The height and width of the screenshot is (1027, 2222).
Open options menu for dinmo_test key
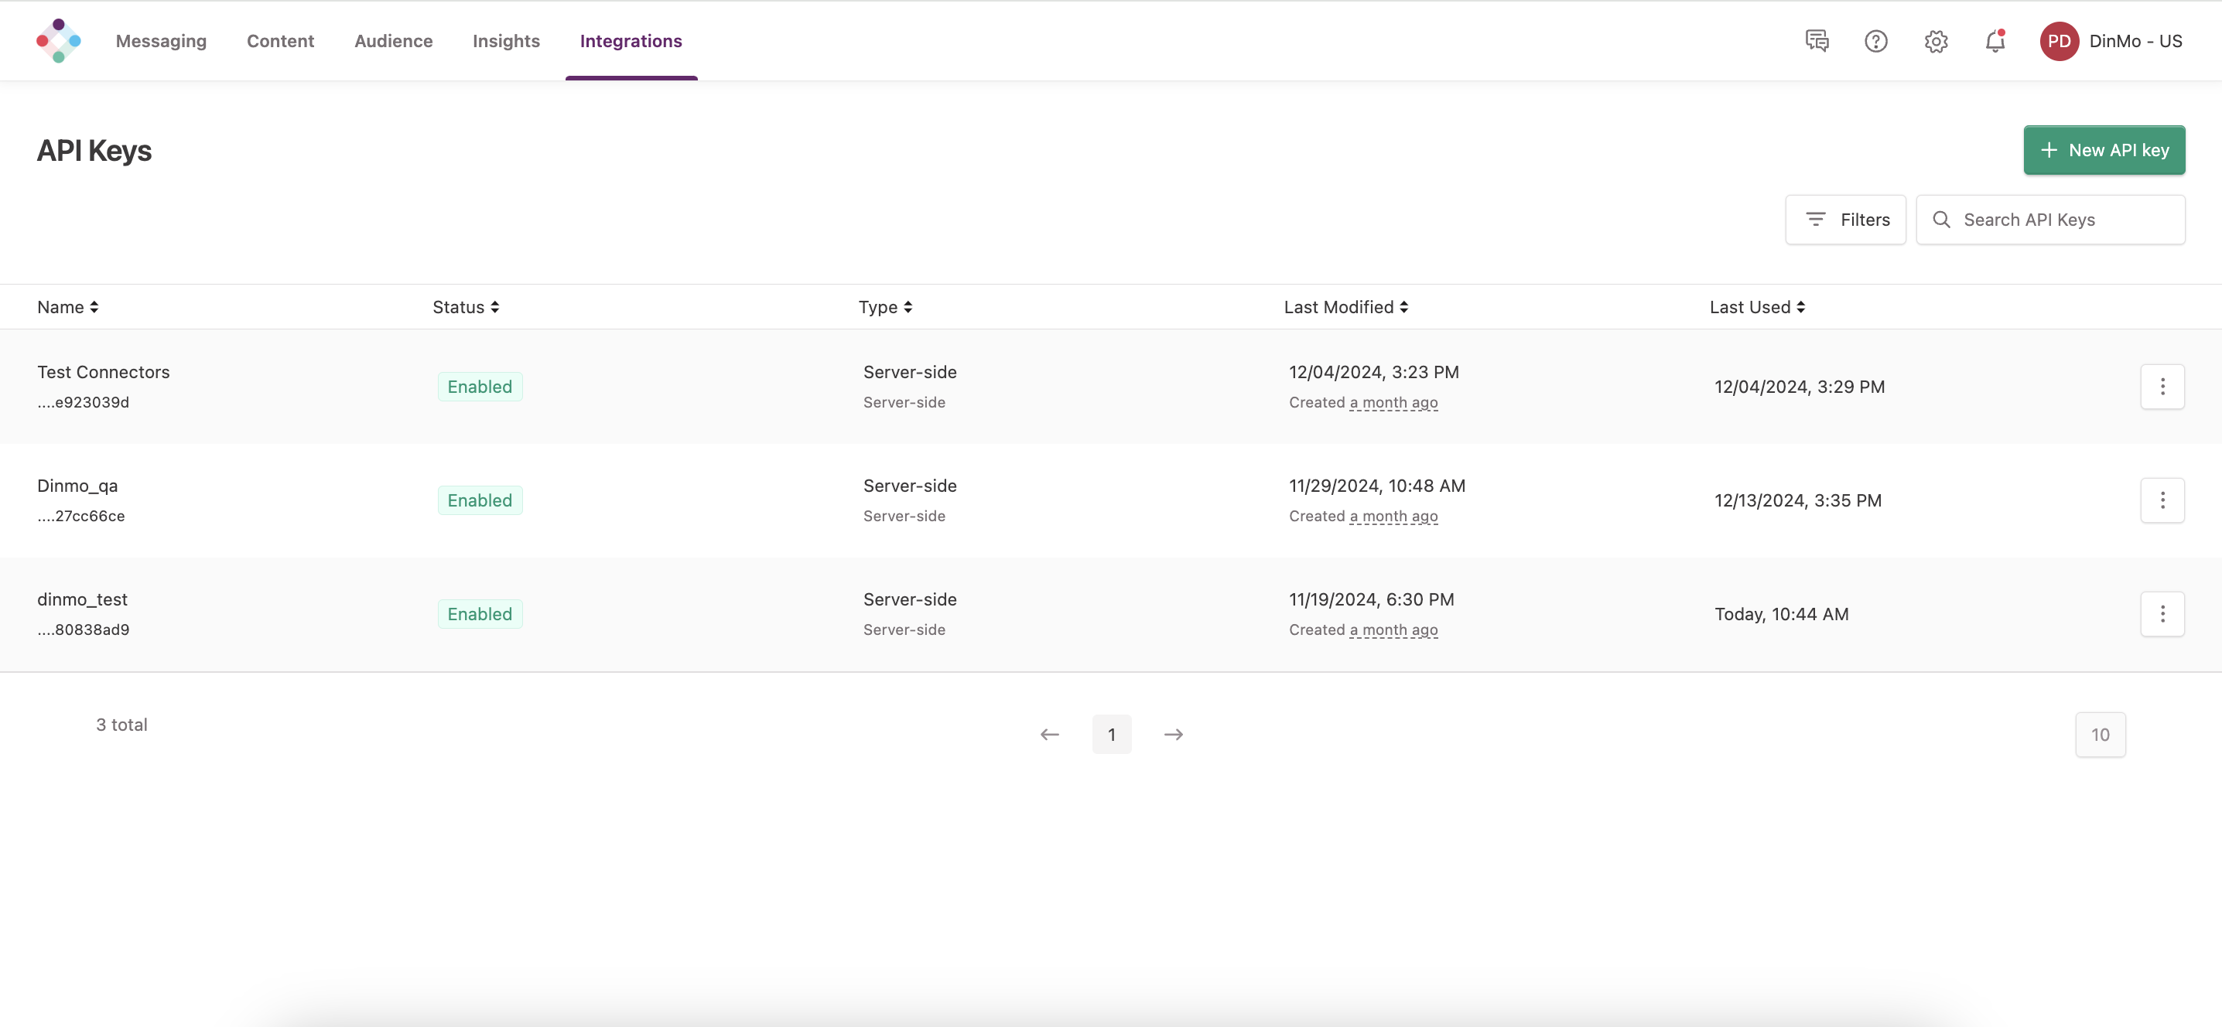[x=2162, y=614]
